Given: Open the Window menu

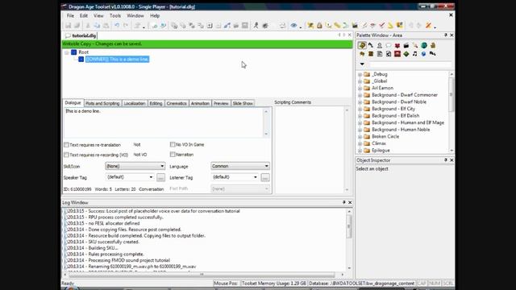Looking at the screenshot, I should coord(135,15).
